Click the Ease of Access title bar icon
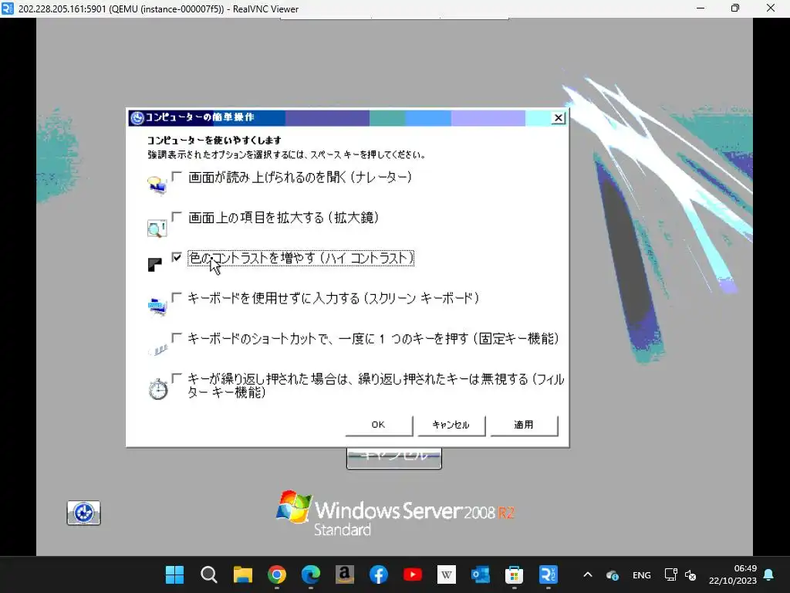Image resolution: width=790 pixels, height=593 pixels. [x=137, y=118]
